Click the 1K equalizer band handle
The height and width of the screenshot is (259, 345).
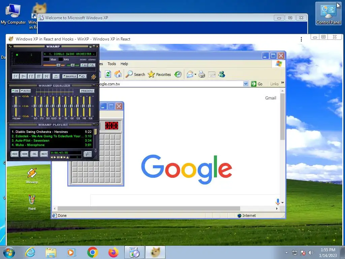pyautogui.click(x=59, y=106)
